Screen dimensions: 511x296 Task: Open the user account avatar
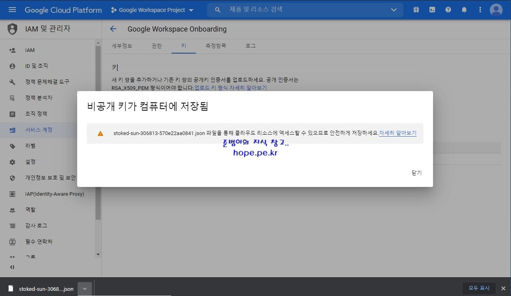(x=496, y=10)
